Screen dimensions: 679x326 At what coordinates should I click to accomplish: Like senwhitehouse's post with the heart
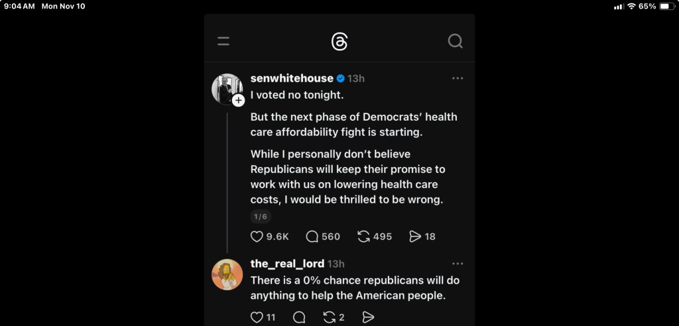(257, 237)
